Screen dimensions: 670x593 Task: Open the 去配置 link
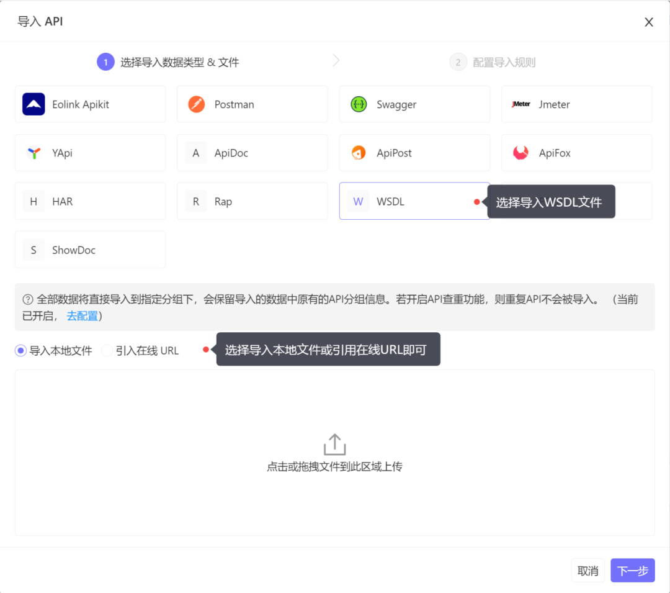click(x=82, y=316)
